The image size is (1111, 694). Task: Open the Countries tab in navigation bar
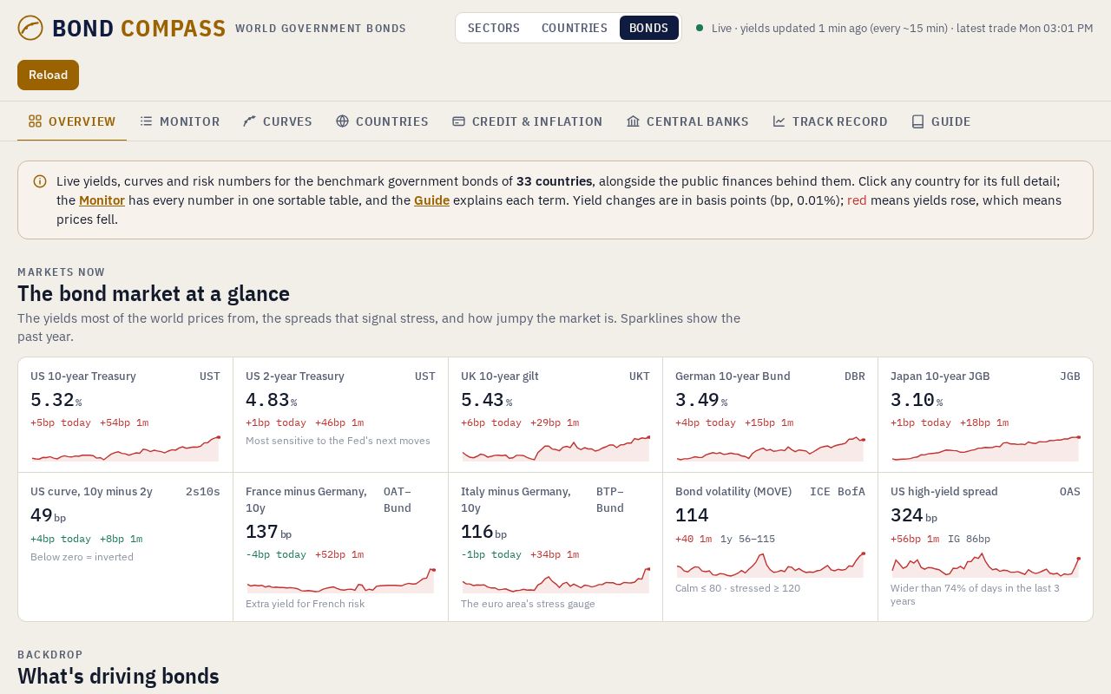point(382,121)
